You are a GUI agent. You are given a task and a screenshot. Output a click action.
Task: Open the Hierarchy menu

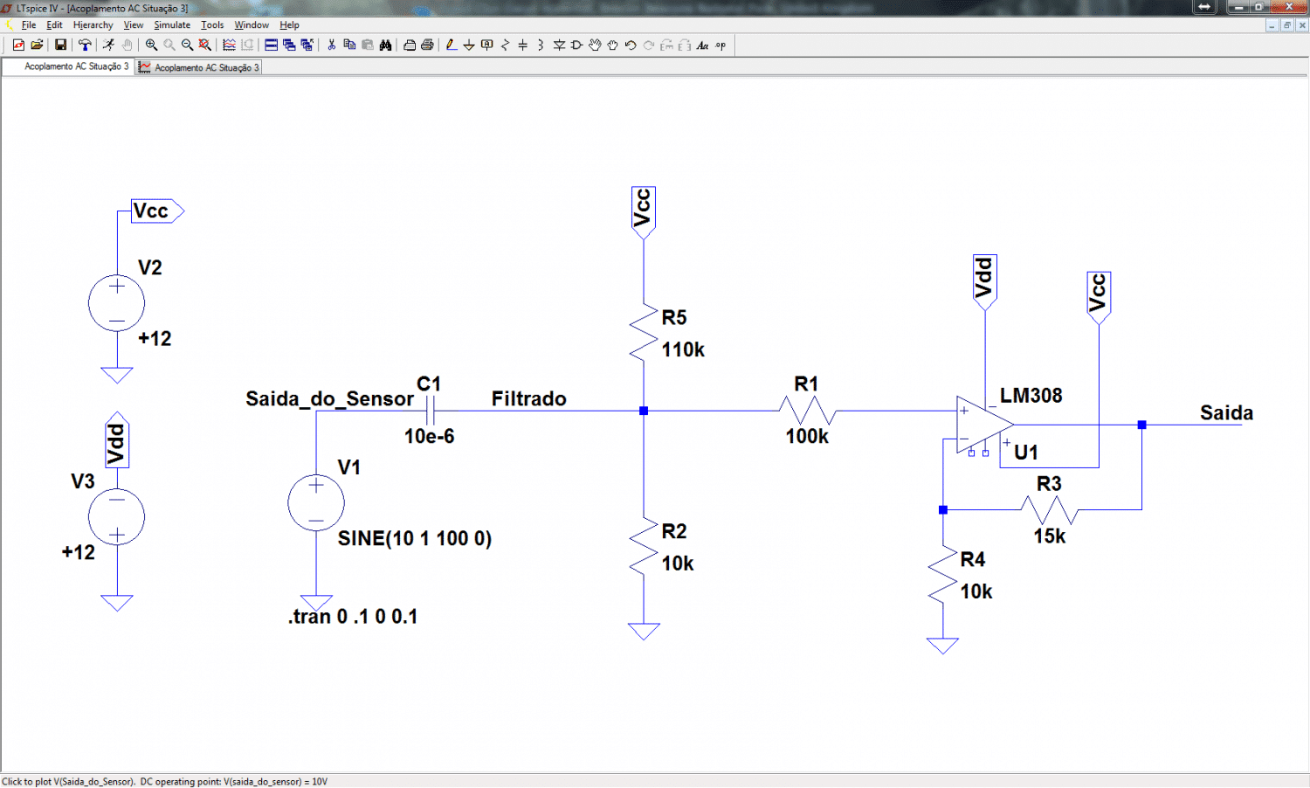pyautogui.click(x=93, y=25)
